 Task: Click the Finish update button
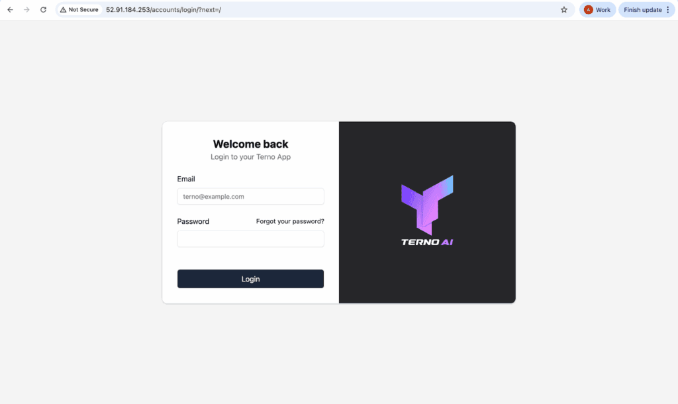coord(642,9)
